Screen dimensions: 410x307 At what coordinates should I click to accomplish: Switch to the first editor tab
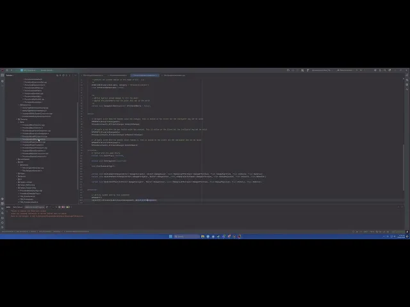[x=93, y=75]
